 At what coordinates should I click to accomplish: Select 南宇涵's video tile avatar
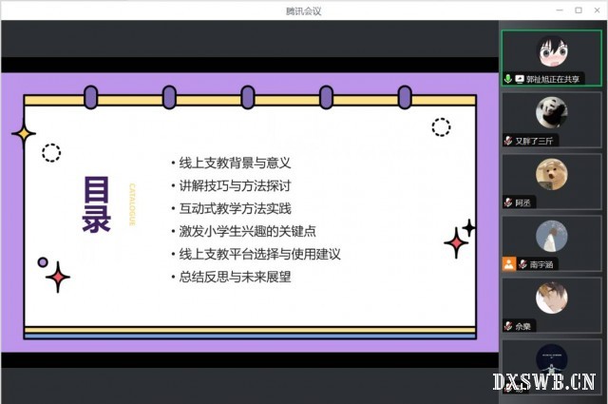[x=551, y=236]
